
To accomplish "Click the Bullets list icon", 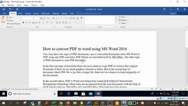I will [x=57, y=18].
